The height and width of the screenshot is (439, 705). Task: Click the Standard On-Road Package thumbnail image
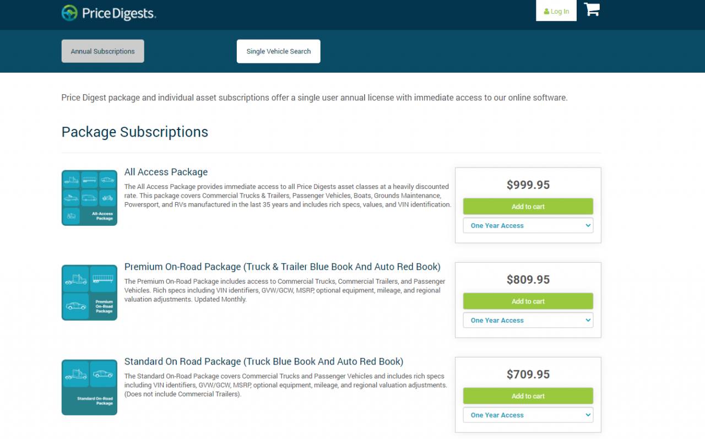(89, 387)
